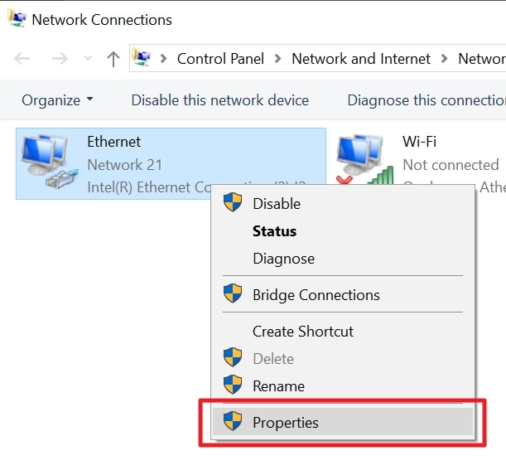Click the Network Connections title bar icon
506x475 pixels.
[x=17, y=18]
